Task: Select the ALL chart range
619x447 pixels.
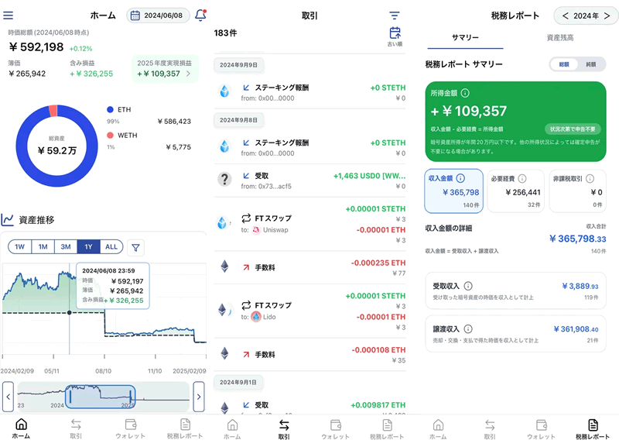Action: coord(111,247)
